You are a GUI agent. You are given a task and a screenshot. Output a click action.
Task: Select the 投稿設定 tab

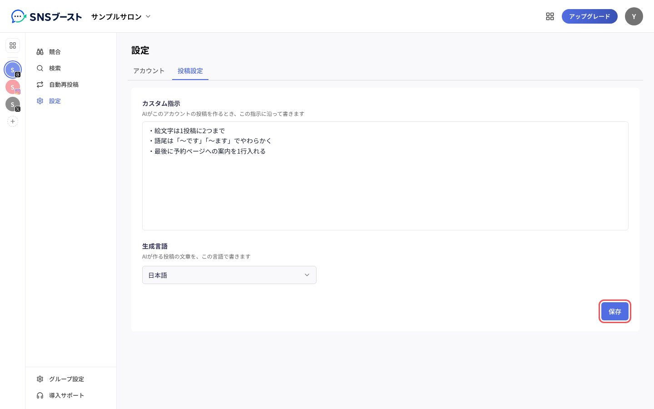tap(190, 71)
